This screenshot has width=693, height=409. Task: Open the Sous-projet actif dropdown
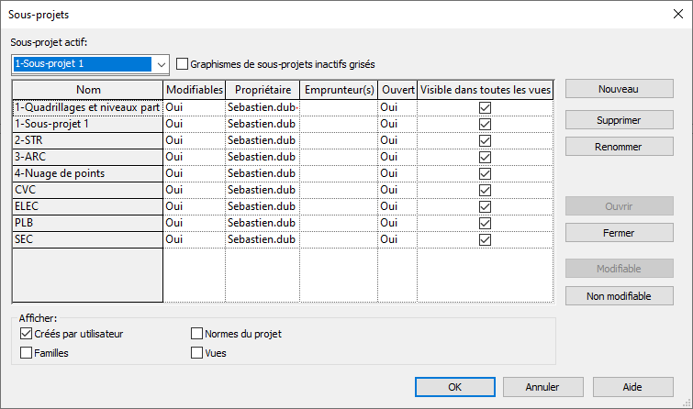(162, 64)
